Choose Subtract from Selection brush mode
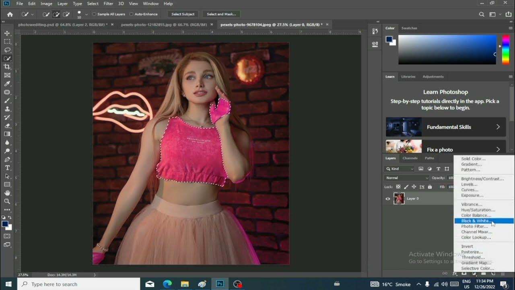The image size is (515, 290). [x=66, y=14]
